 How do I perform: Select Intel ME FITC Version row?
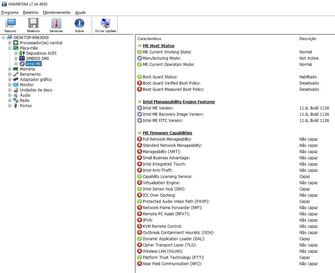(x=235, y=120)
